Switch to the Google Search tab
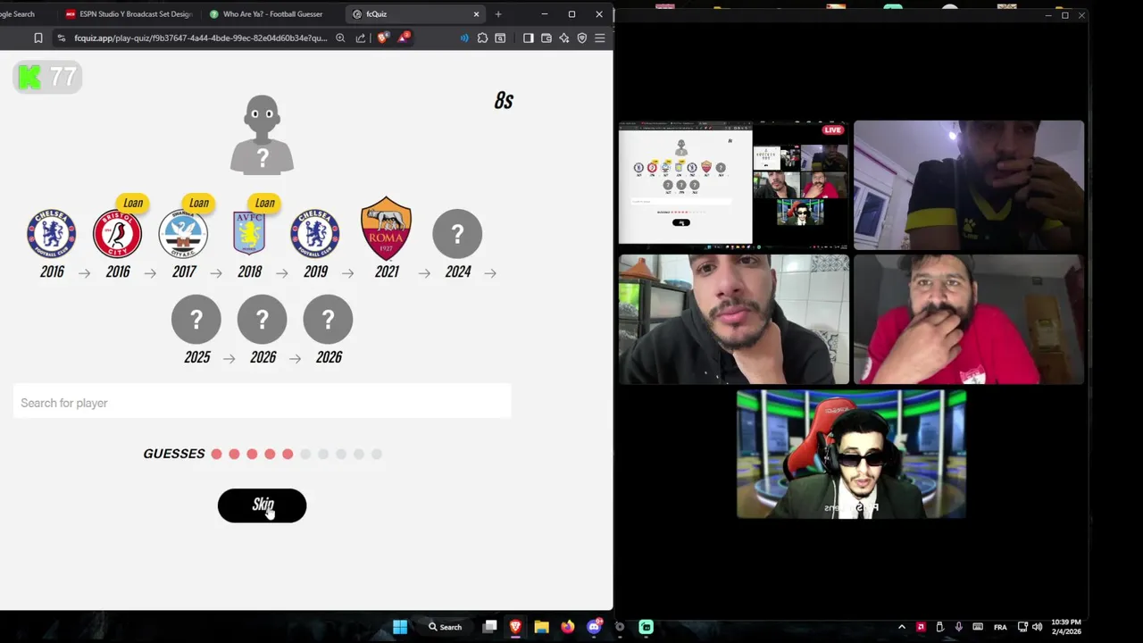1143x643 pixels. click(x=27, y=14)
